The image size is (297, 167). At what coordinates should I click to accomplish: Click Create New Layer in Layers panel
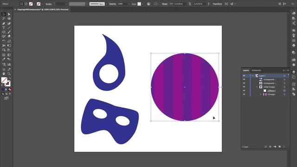279,147
